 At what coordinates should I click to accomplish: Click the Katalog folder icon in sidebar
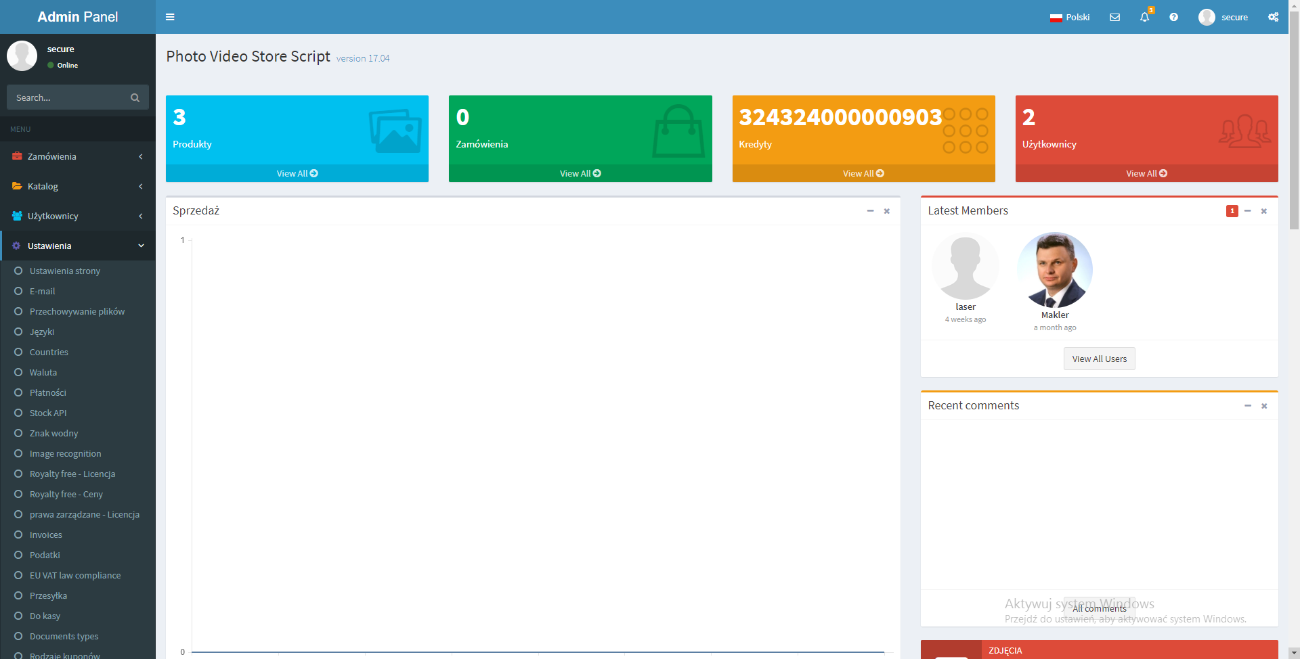point(17,186)
